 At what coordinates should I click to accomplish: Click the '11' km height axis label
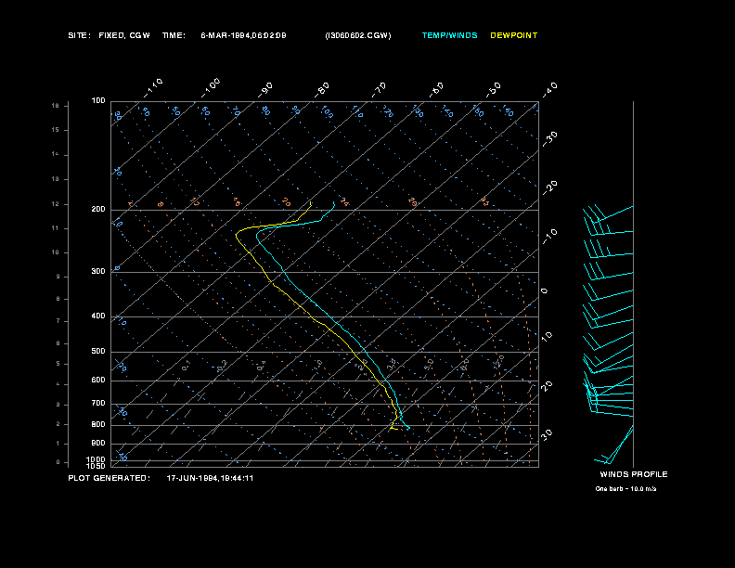point(56,228)
